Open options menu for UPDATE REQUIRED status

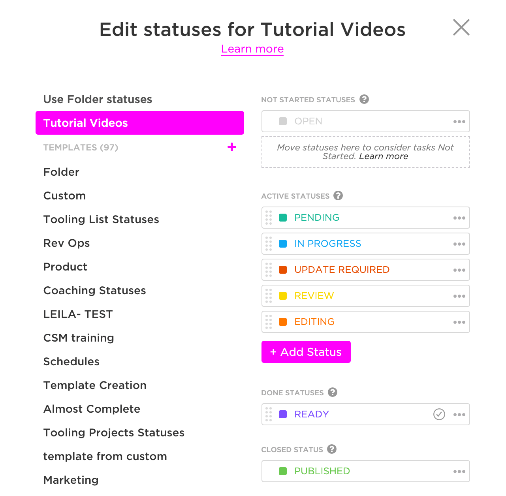[459, 270]
